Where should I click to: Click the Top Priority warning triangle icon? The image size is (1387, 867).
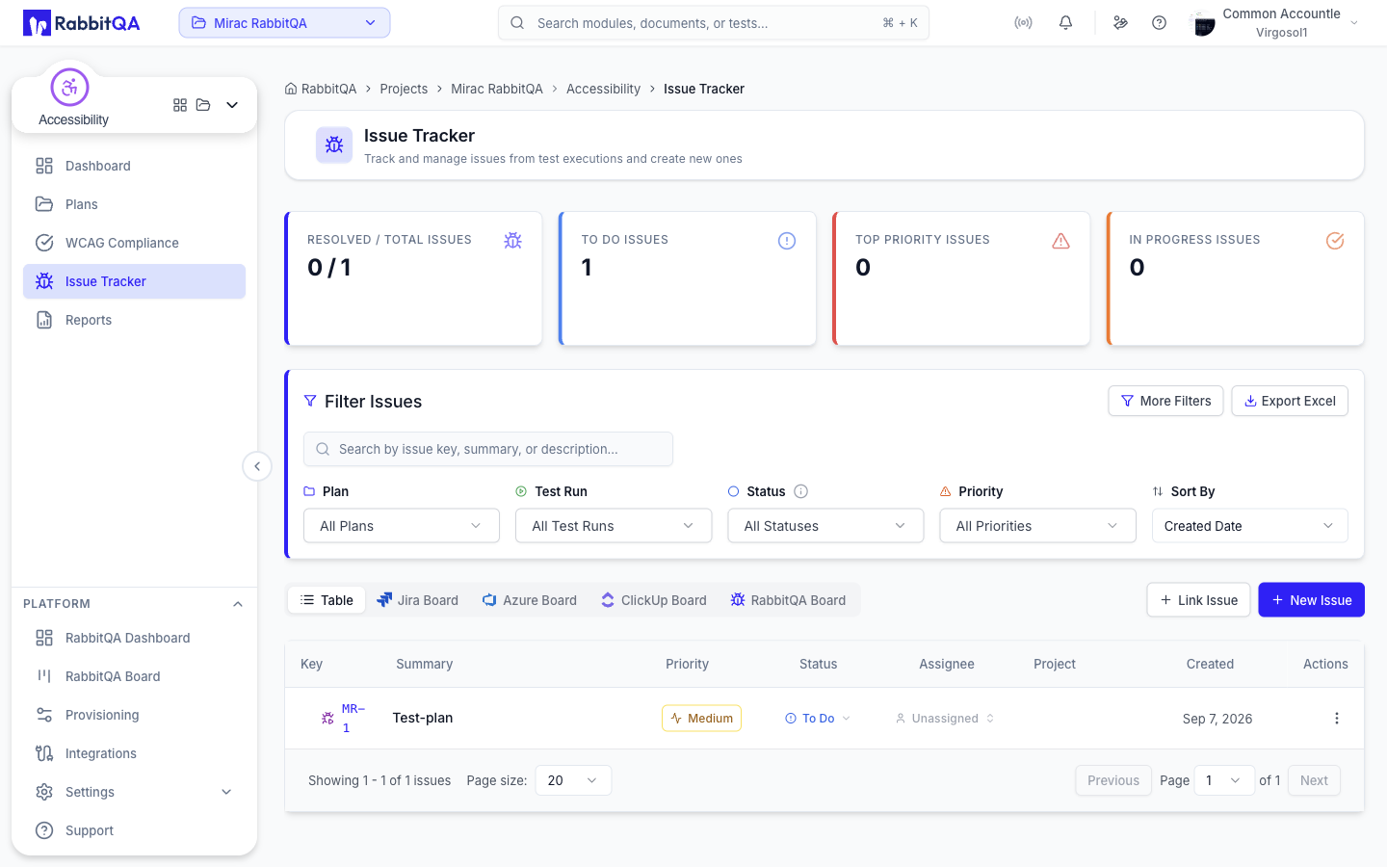[1060, 241]
